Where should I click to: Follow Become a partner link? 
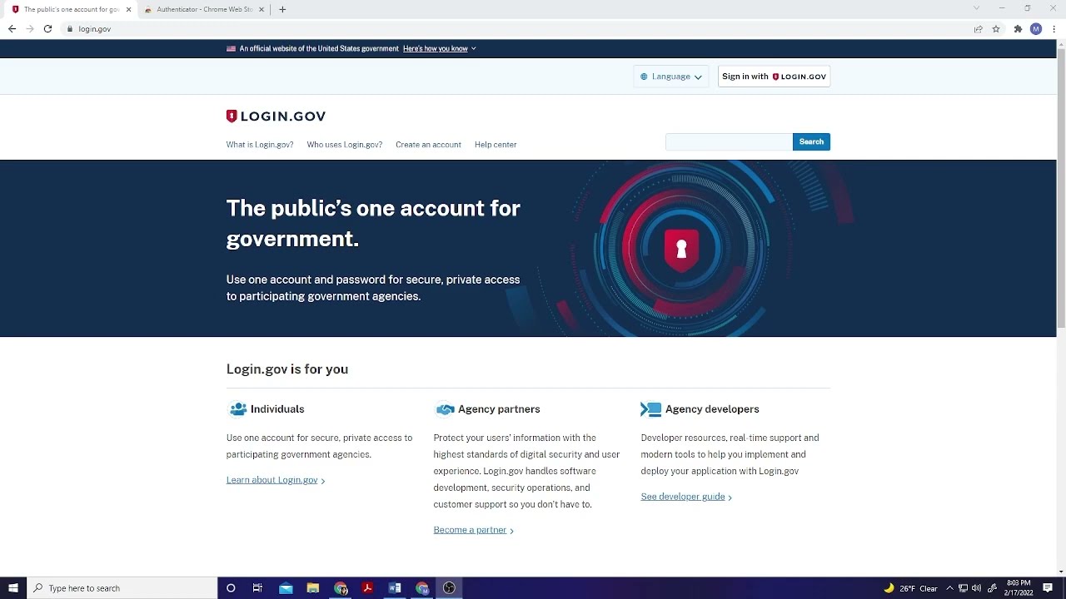[473, 530]
